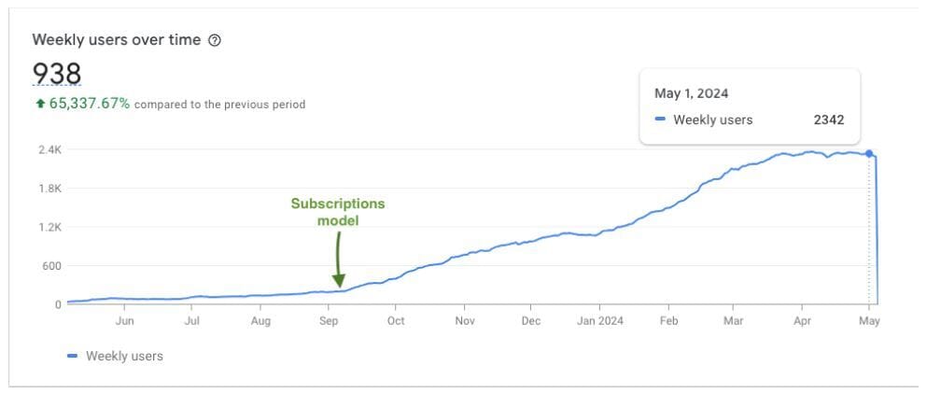Screen dimensions: 927x394
Task: Click the 65,337.67% change figure
Action: click(90, 105)
